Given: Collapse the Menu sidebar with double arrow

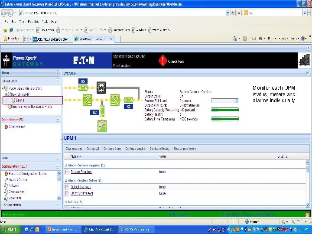Looking at the screenshot, I should (x=58, y=73).
